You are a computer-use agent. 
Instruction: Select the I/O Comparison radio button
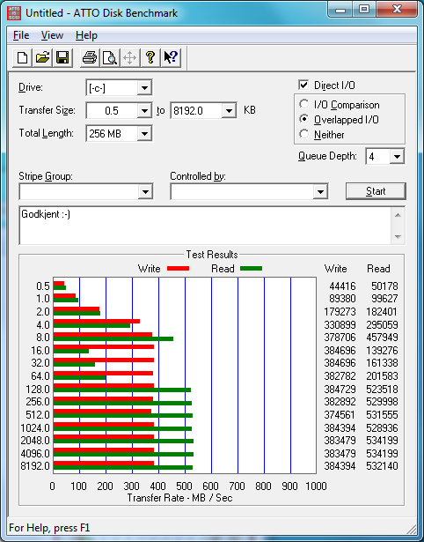tap(304, 104)
